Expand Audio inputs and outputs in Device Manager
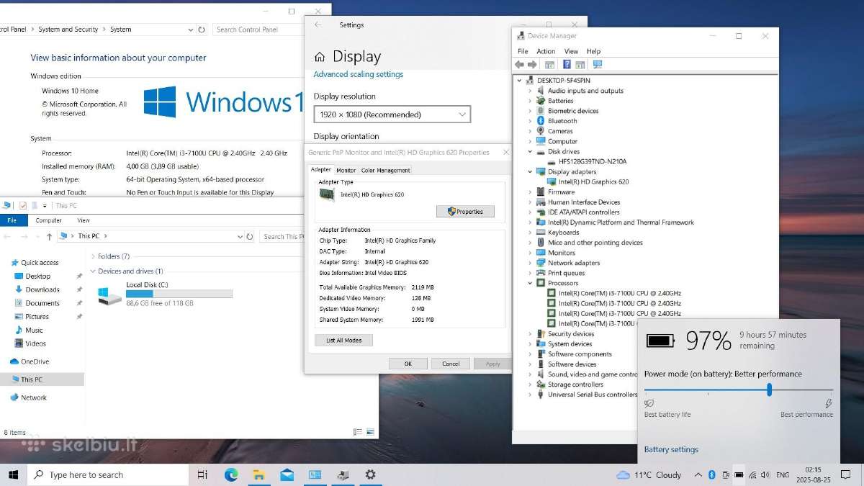The image size is (864, 486). pyautogui.click(x=530, y=91)
